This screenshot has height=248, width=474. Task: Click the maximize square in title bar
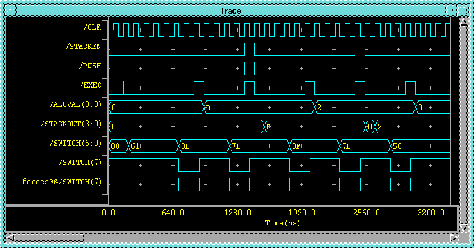[x=463, y=10]
